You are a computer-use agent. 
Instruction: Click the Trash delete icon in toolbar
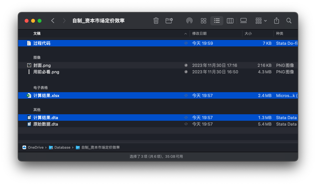156,21
